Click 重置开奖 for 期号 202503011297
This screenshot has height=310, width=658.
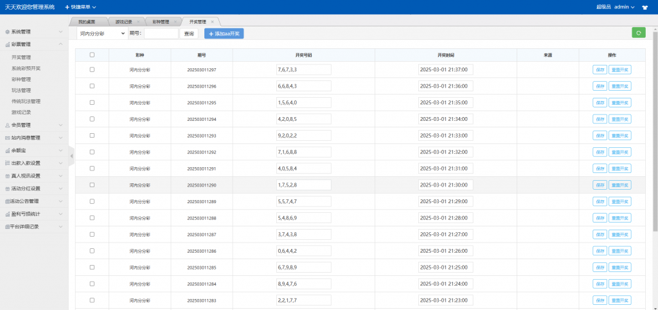click(x=620, y=69)
